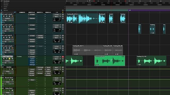This screenshot has width=170, height=95.
Task: Solo track 45 Lead.1.dup22
Action: click(10, 48)
